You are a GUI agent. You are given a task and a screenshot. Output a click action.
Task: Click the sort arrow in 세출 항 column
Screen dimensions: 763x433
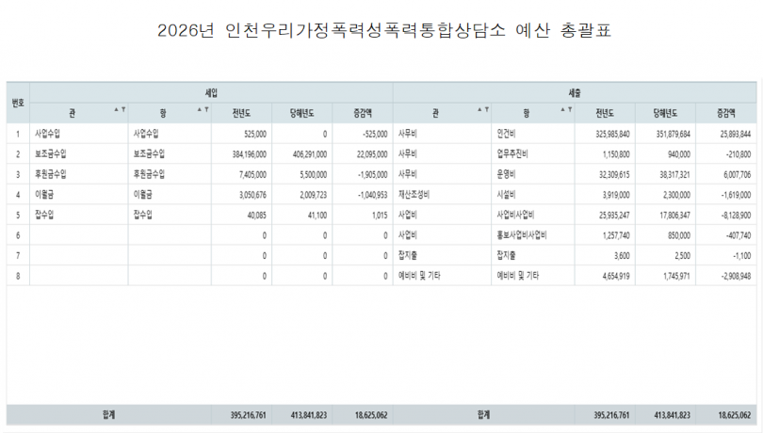tap(562, 110)
